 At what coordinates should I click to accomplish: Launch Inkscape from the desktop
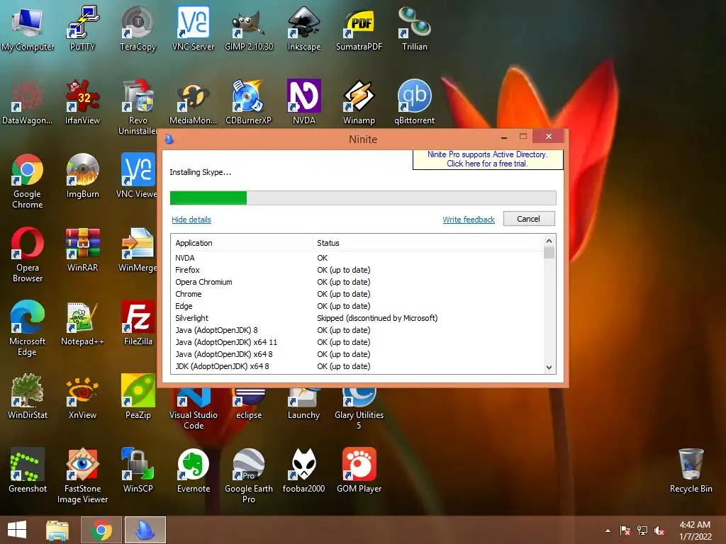pyautogui.click(x=303, y=28)
